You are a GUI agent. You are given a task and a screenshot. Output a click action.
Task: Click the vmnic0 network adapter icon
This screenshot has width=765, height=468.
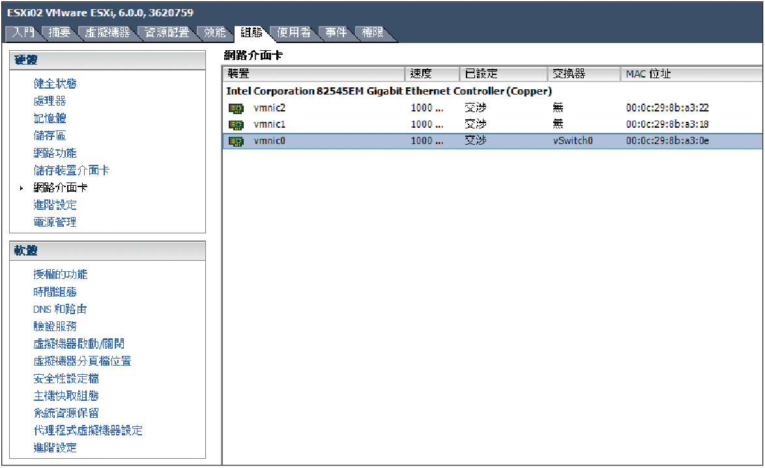pos(236,141)
